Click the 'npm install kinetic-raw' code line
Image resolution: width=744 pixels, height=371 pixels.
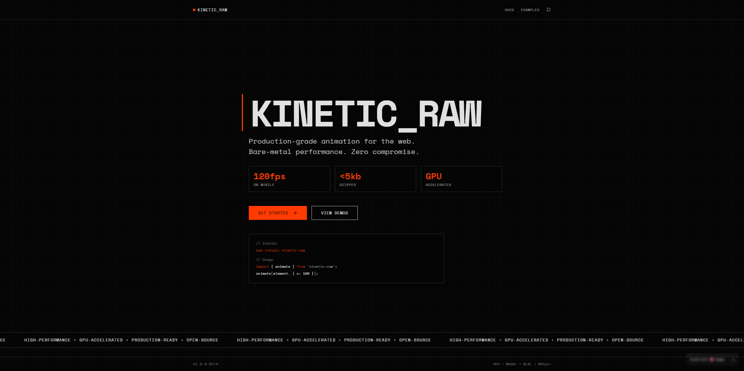point(280,250)
